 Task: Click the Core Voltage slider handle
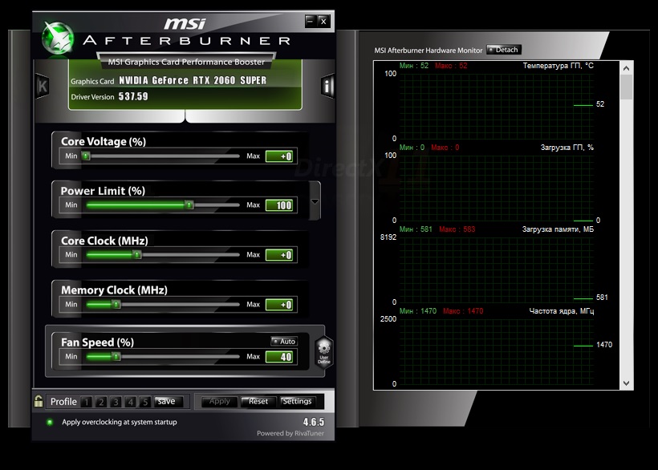pos(86,156)
